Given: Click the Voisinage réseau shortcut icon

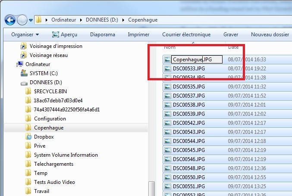Looking at the screenshot, I should (24, 55).
